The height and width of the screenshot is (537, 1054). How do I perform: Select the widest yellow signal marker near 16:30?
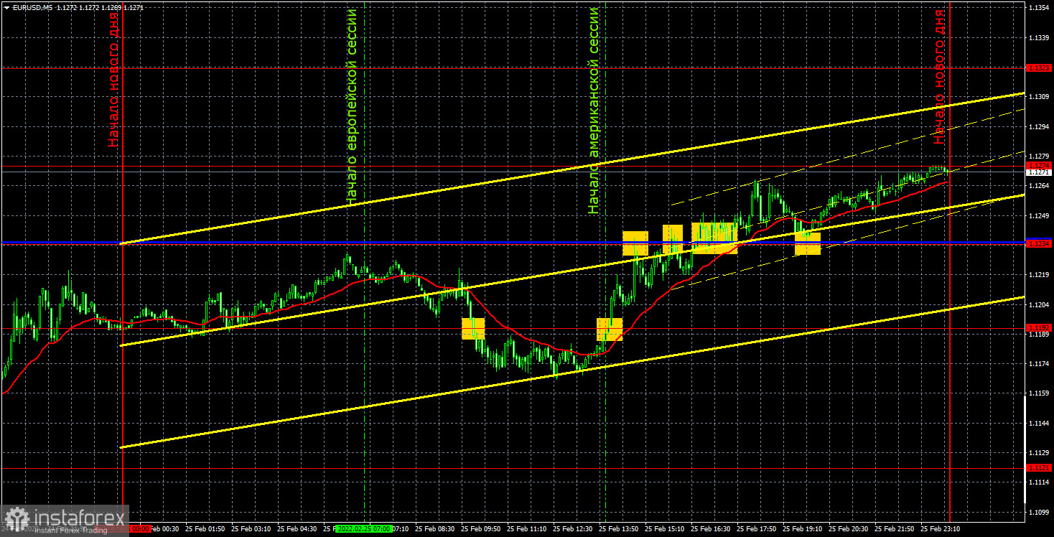coord(714,238)
